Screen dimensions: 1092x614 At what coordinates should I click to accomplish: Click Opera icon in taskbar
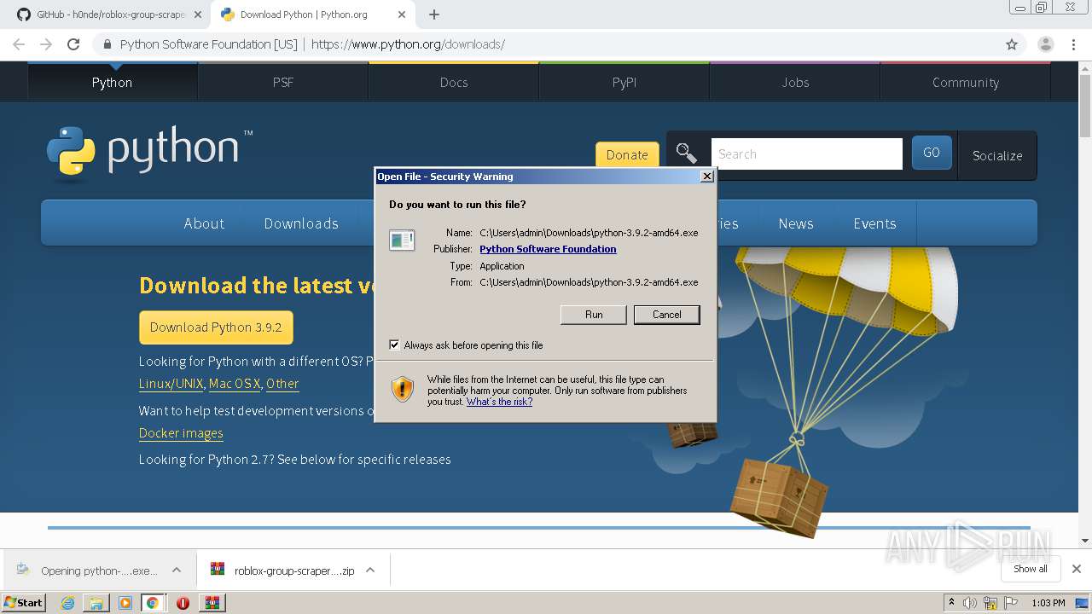(x=183, y=603)
